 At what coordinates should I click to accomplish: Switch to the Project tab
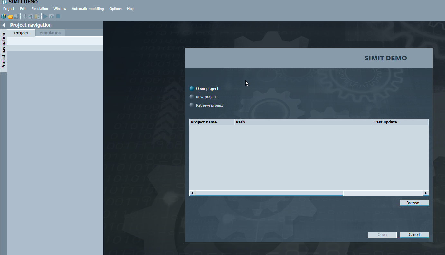point(21,33)
